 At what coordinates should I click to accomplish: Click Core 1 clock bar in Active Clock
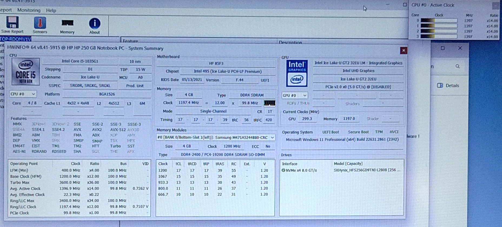(439, 26)
